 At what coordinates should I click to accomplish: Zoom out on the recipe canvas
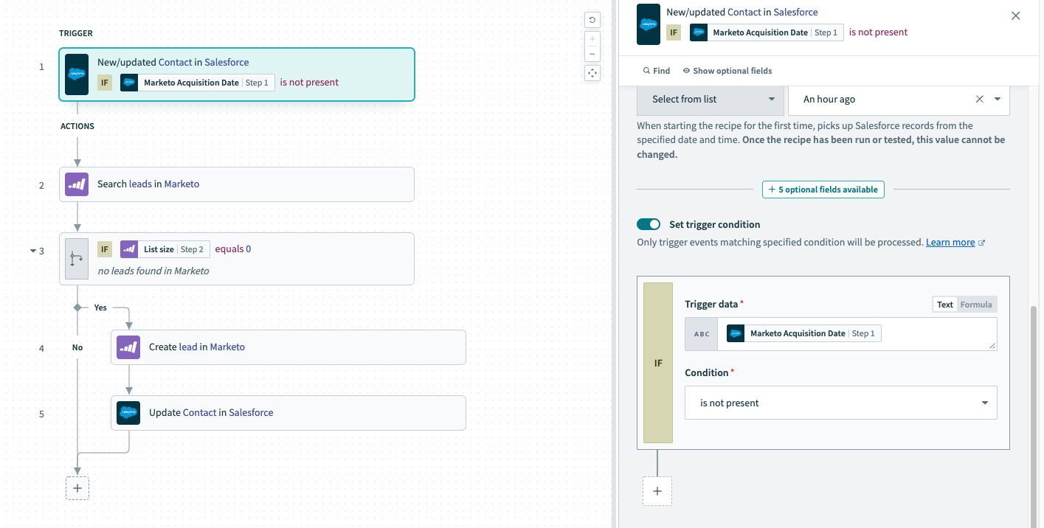(592, 54)
